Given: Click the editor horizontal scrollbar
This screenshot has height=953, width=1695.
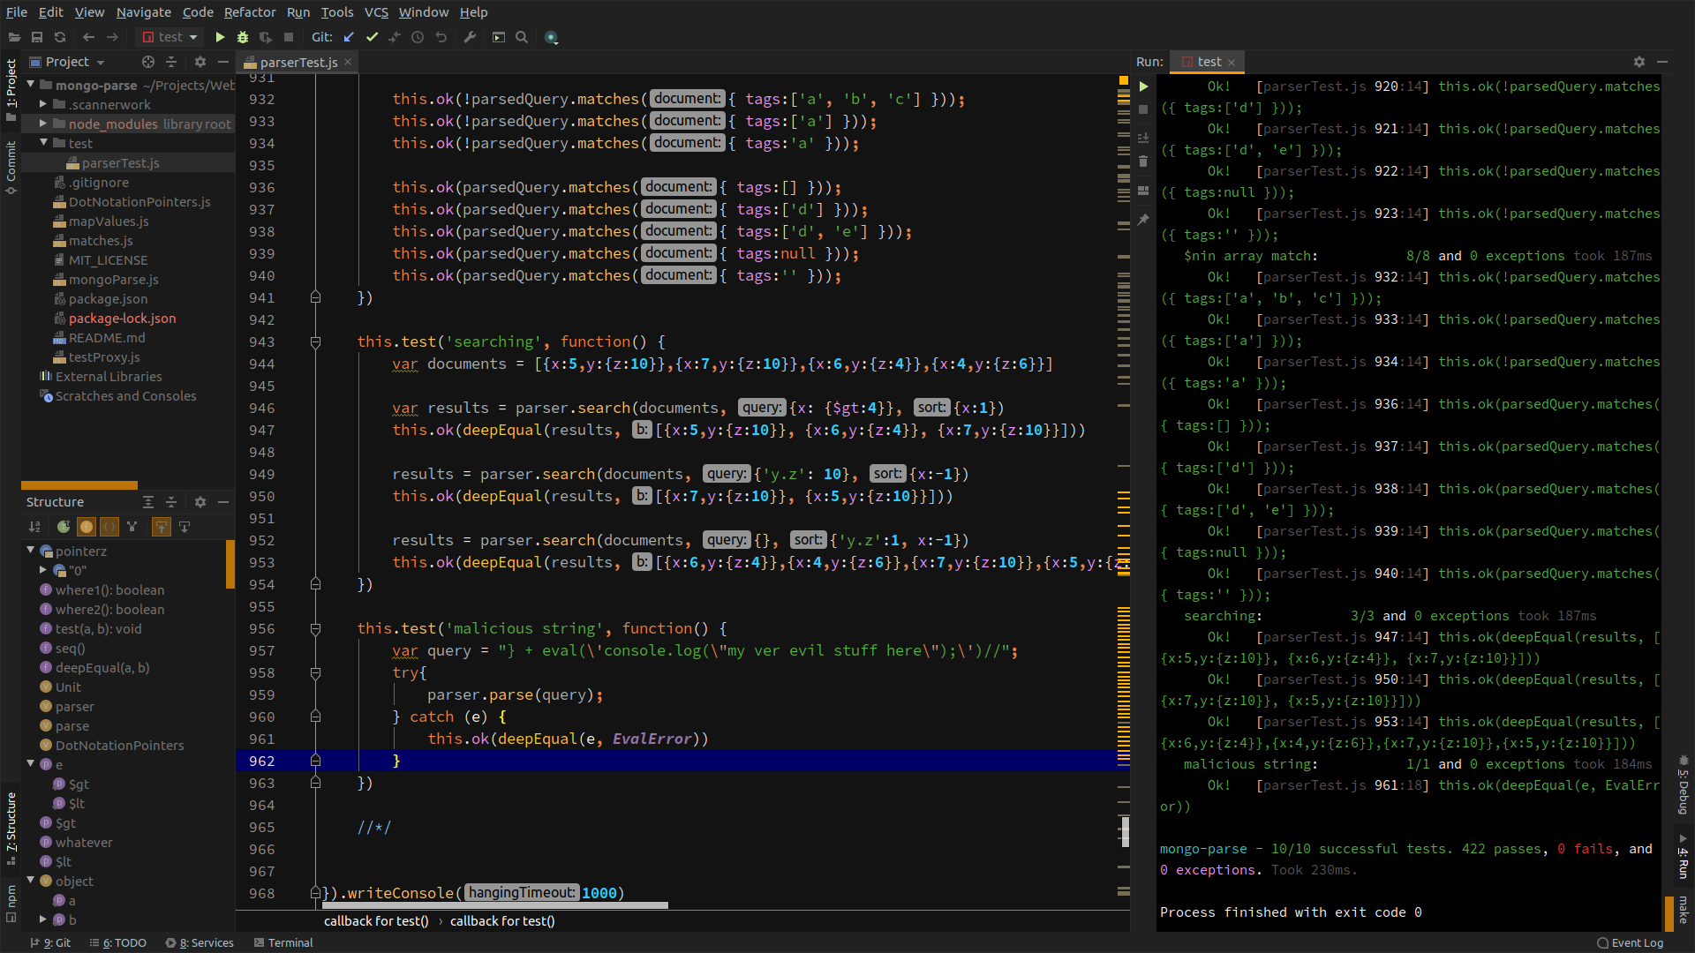Looking at the screenshot, I should click(494, 904).
